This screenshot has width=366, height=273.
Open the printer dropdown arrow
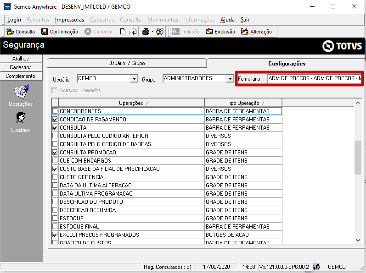[152, 32]
